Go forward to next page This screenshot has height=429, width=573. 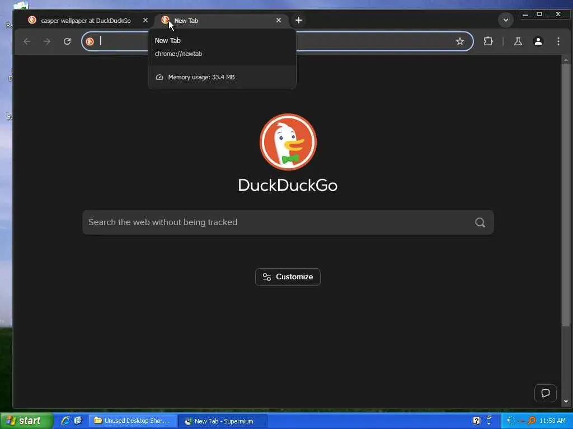point(47,41)
